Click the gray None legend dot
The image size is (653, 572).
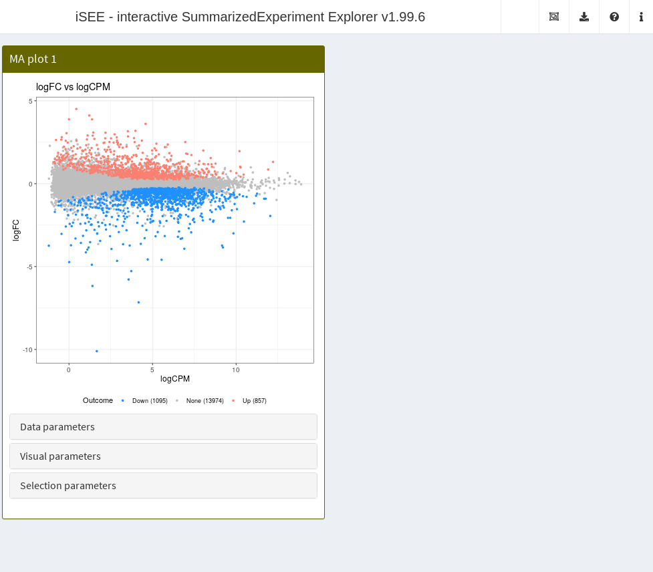pos(176,401)
